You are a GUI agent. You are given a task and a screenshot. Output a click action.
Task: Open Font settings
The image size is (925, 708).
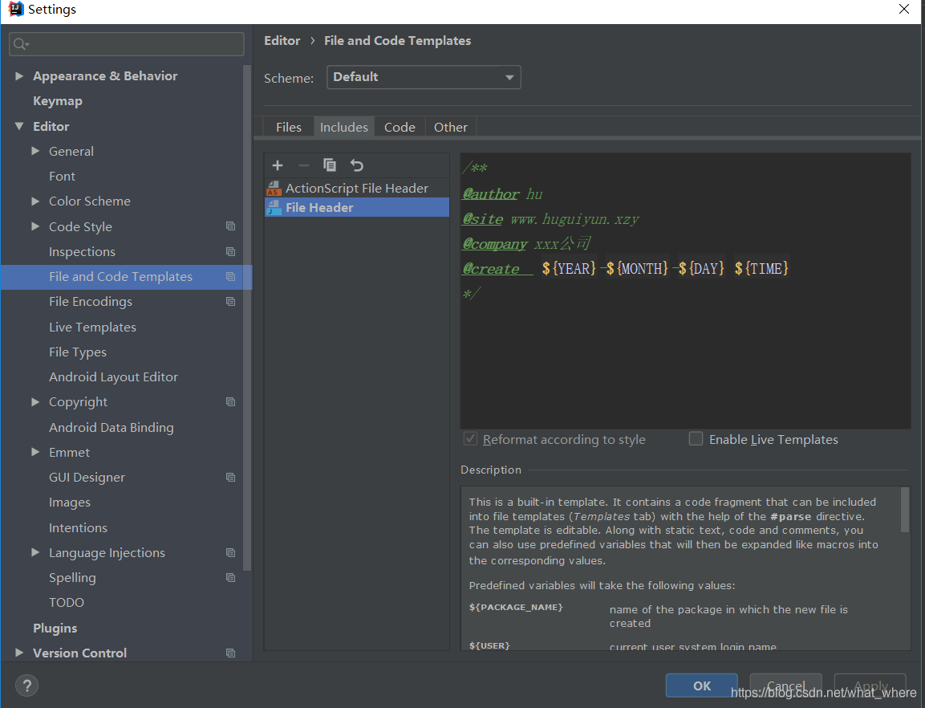pyautogui.click(x=62, y=176)
